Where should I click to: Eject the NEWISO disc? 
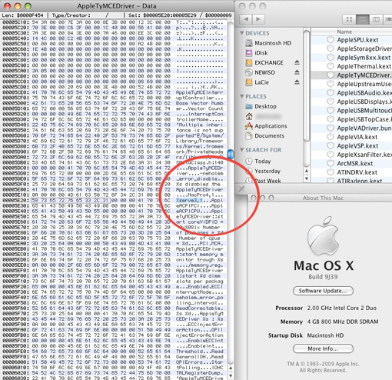297,72
